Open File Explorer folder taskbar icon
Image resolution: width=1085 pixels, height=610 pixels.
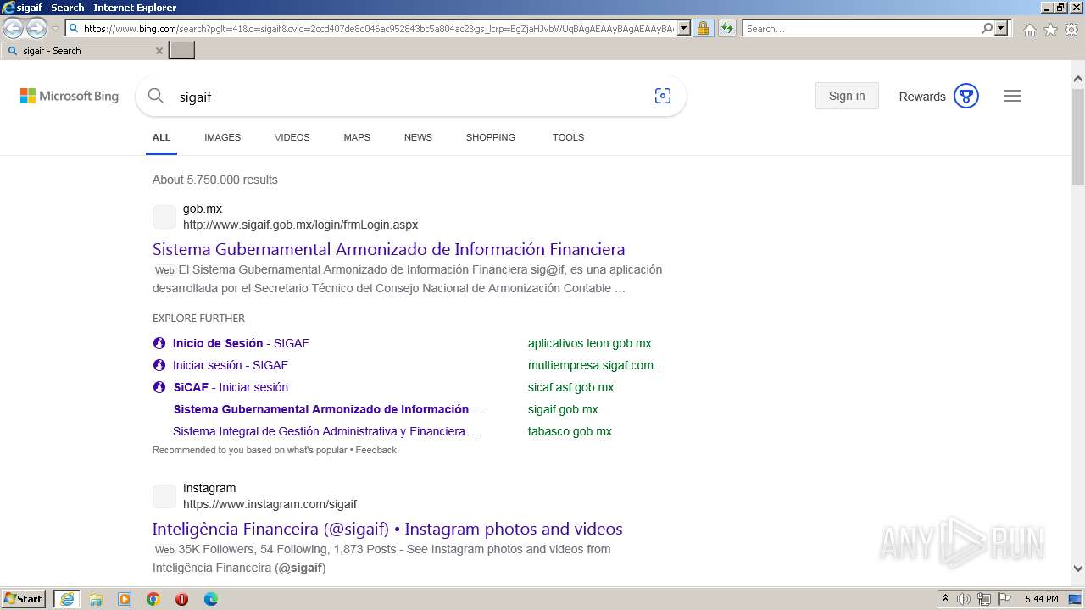[96, 599]
